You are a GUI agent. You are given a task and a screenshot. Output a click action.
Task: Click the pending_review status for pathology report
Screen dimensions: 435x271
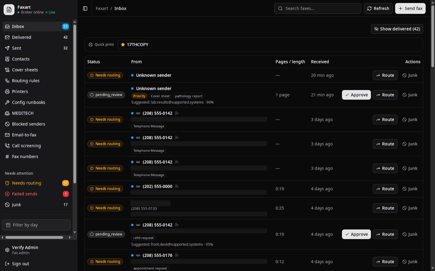pyautogui.click(x=106, y=95)
